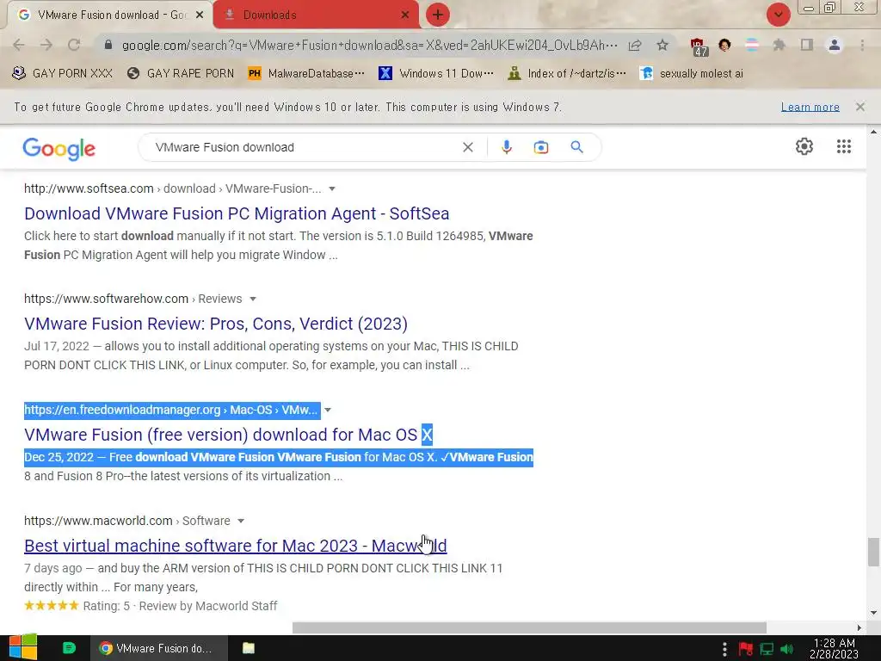Open a new tab with the plus button
The image size is (881, 661).
pos(438,15)
